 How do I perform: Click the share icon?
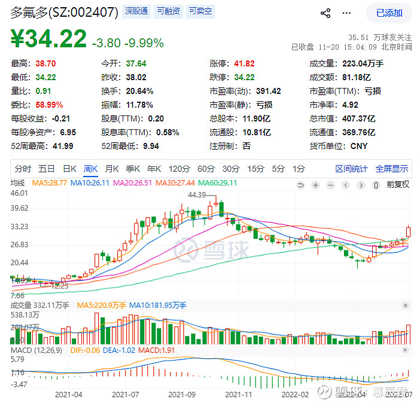(325, 13)
